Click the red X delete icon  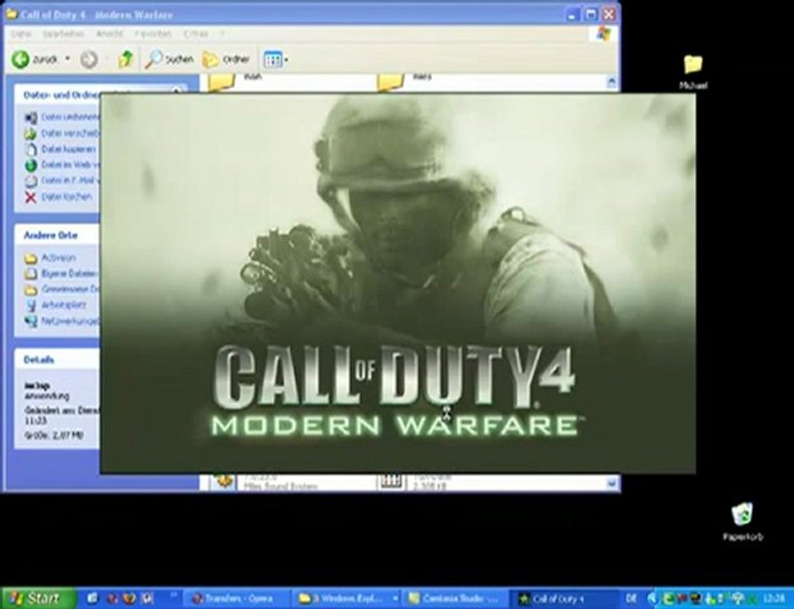coord(31,197)
